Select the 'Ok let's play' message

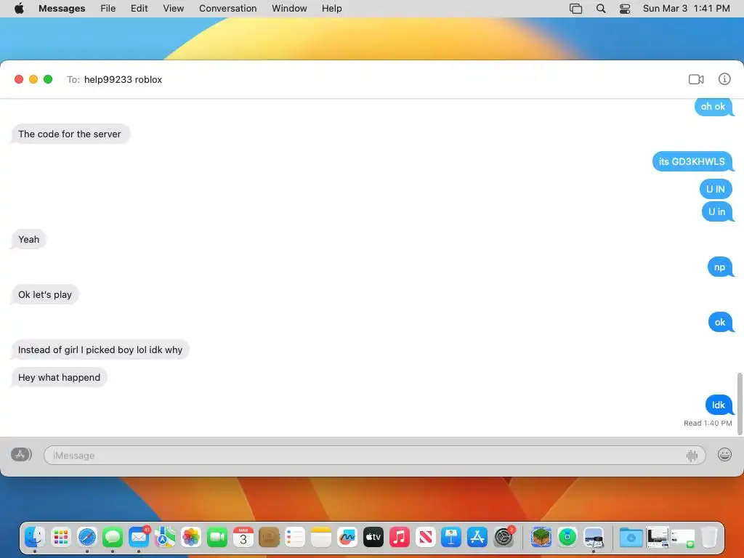pyautogui.click(x=45, y=295)
